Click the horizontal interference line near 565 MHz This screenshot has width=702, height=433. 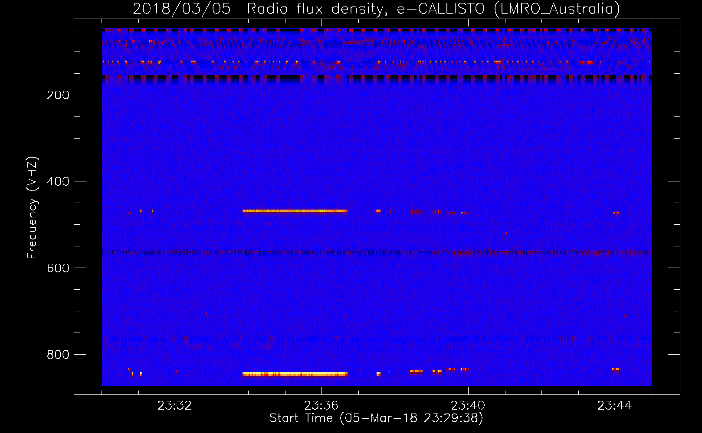click(x=377, y=252)
